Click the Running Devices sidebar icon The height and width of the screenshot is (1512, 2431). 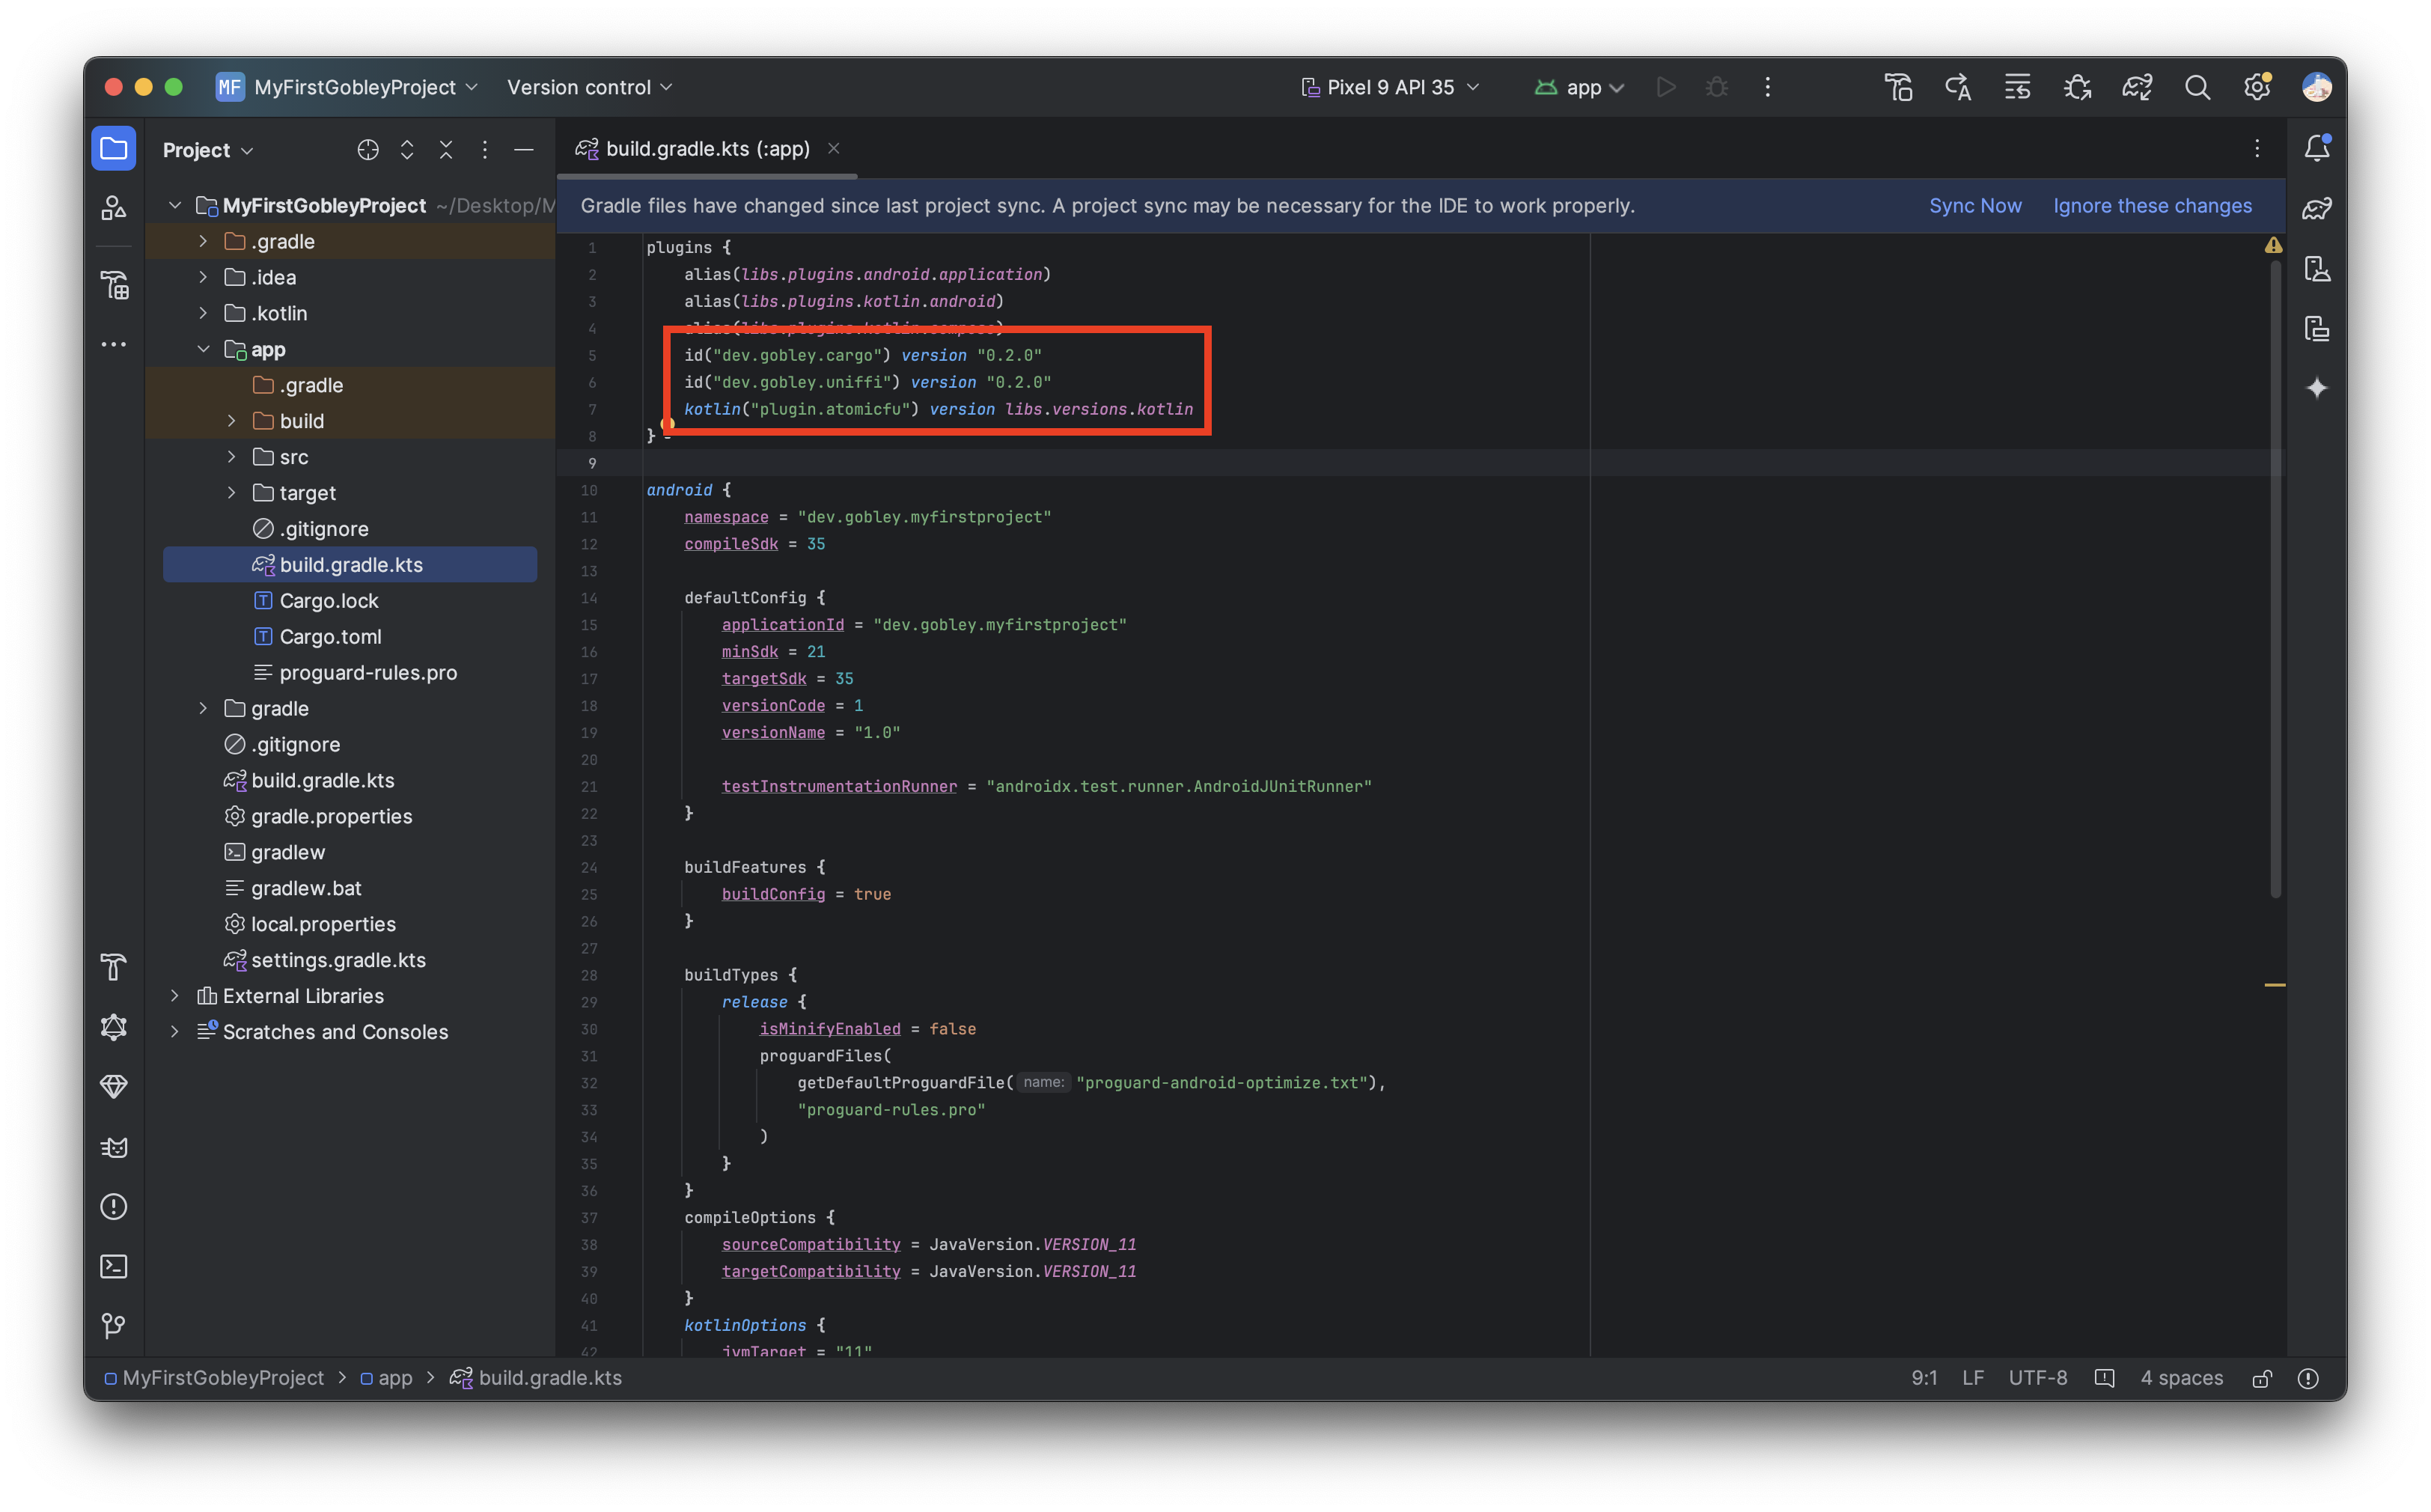pos(2317,328)
